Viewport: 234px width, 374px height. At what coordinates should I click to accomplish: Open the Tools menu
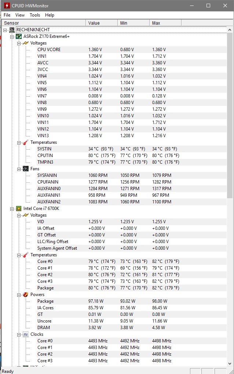(35, 15)
